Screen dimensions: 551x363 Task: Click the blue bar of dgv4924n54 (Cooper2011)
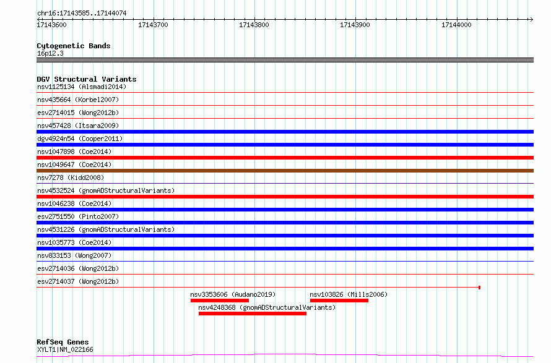pyautogui.click(x=285, y=145)
